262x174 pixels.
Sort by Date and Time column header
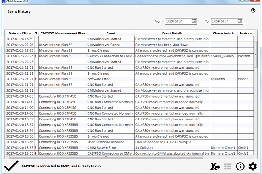(x=20, y=33)
